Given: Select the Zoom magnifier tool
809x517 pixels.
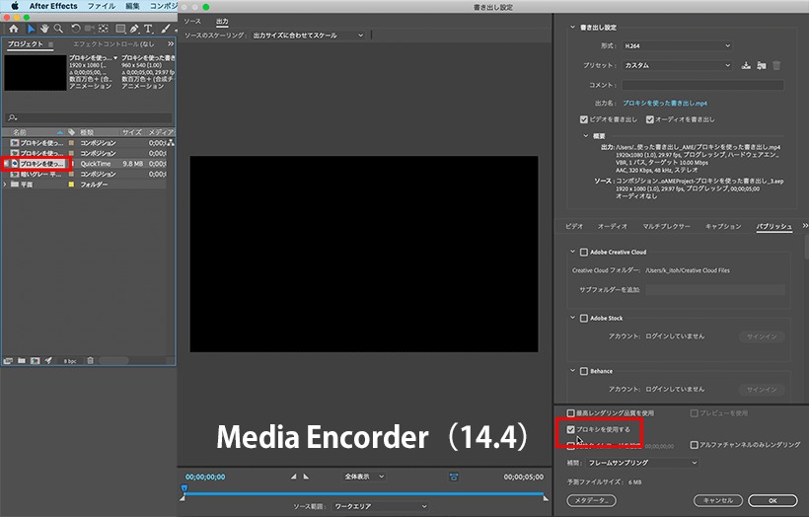Looking at the screenshot, I should [x=58, y=29].
